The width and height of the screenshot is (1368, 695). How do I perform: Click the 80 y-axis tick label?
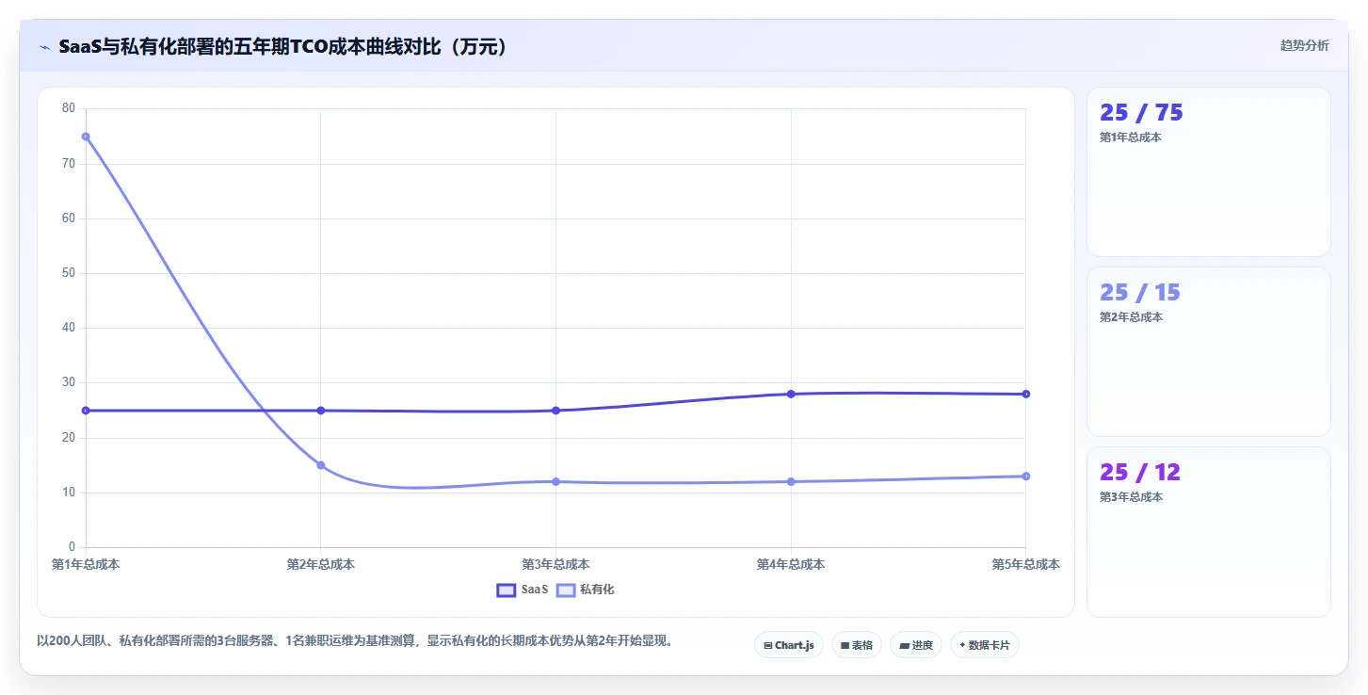click(69, 108)
